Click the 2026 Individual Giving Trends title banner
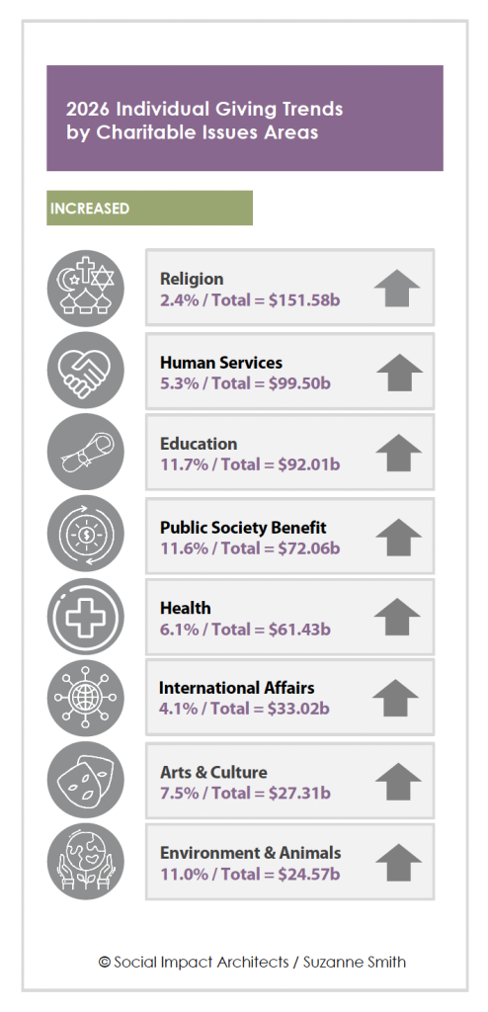The width and height of the screenshot is (488, 1012). (x=245, y=119)
